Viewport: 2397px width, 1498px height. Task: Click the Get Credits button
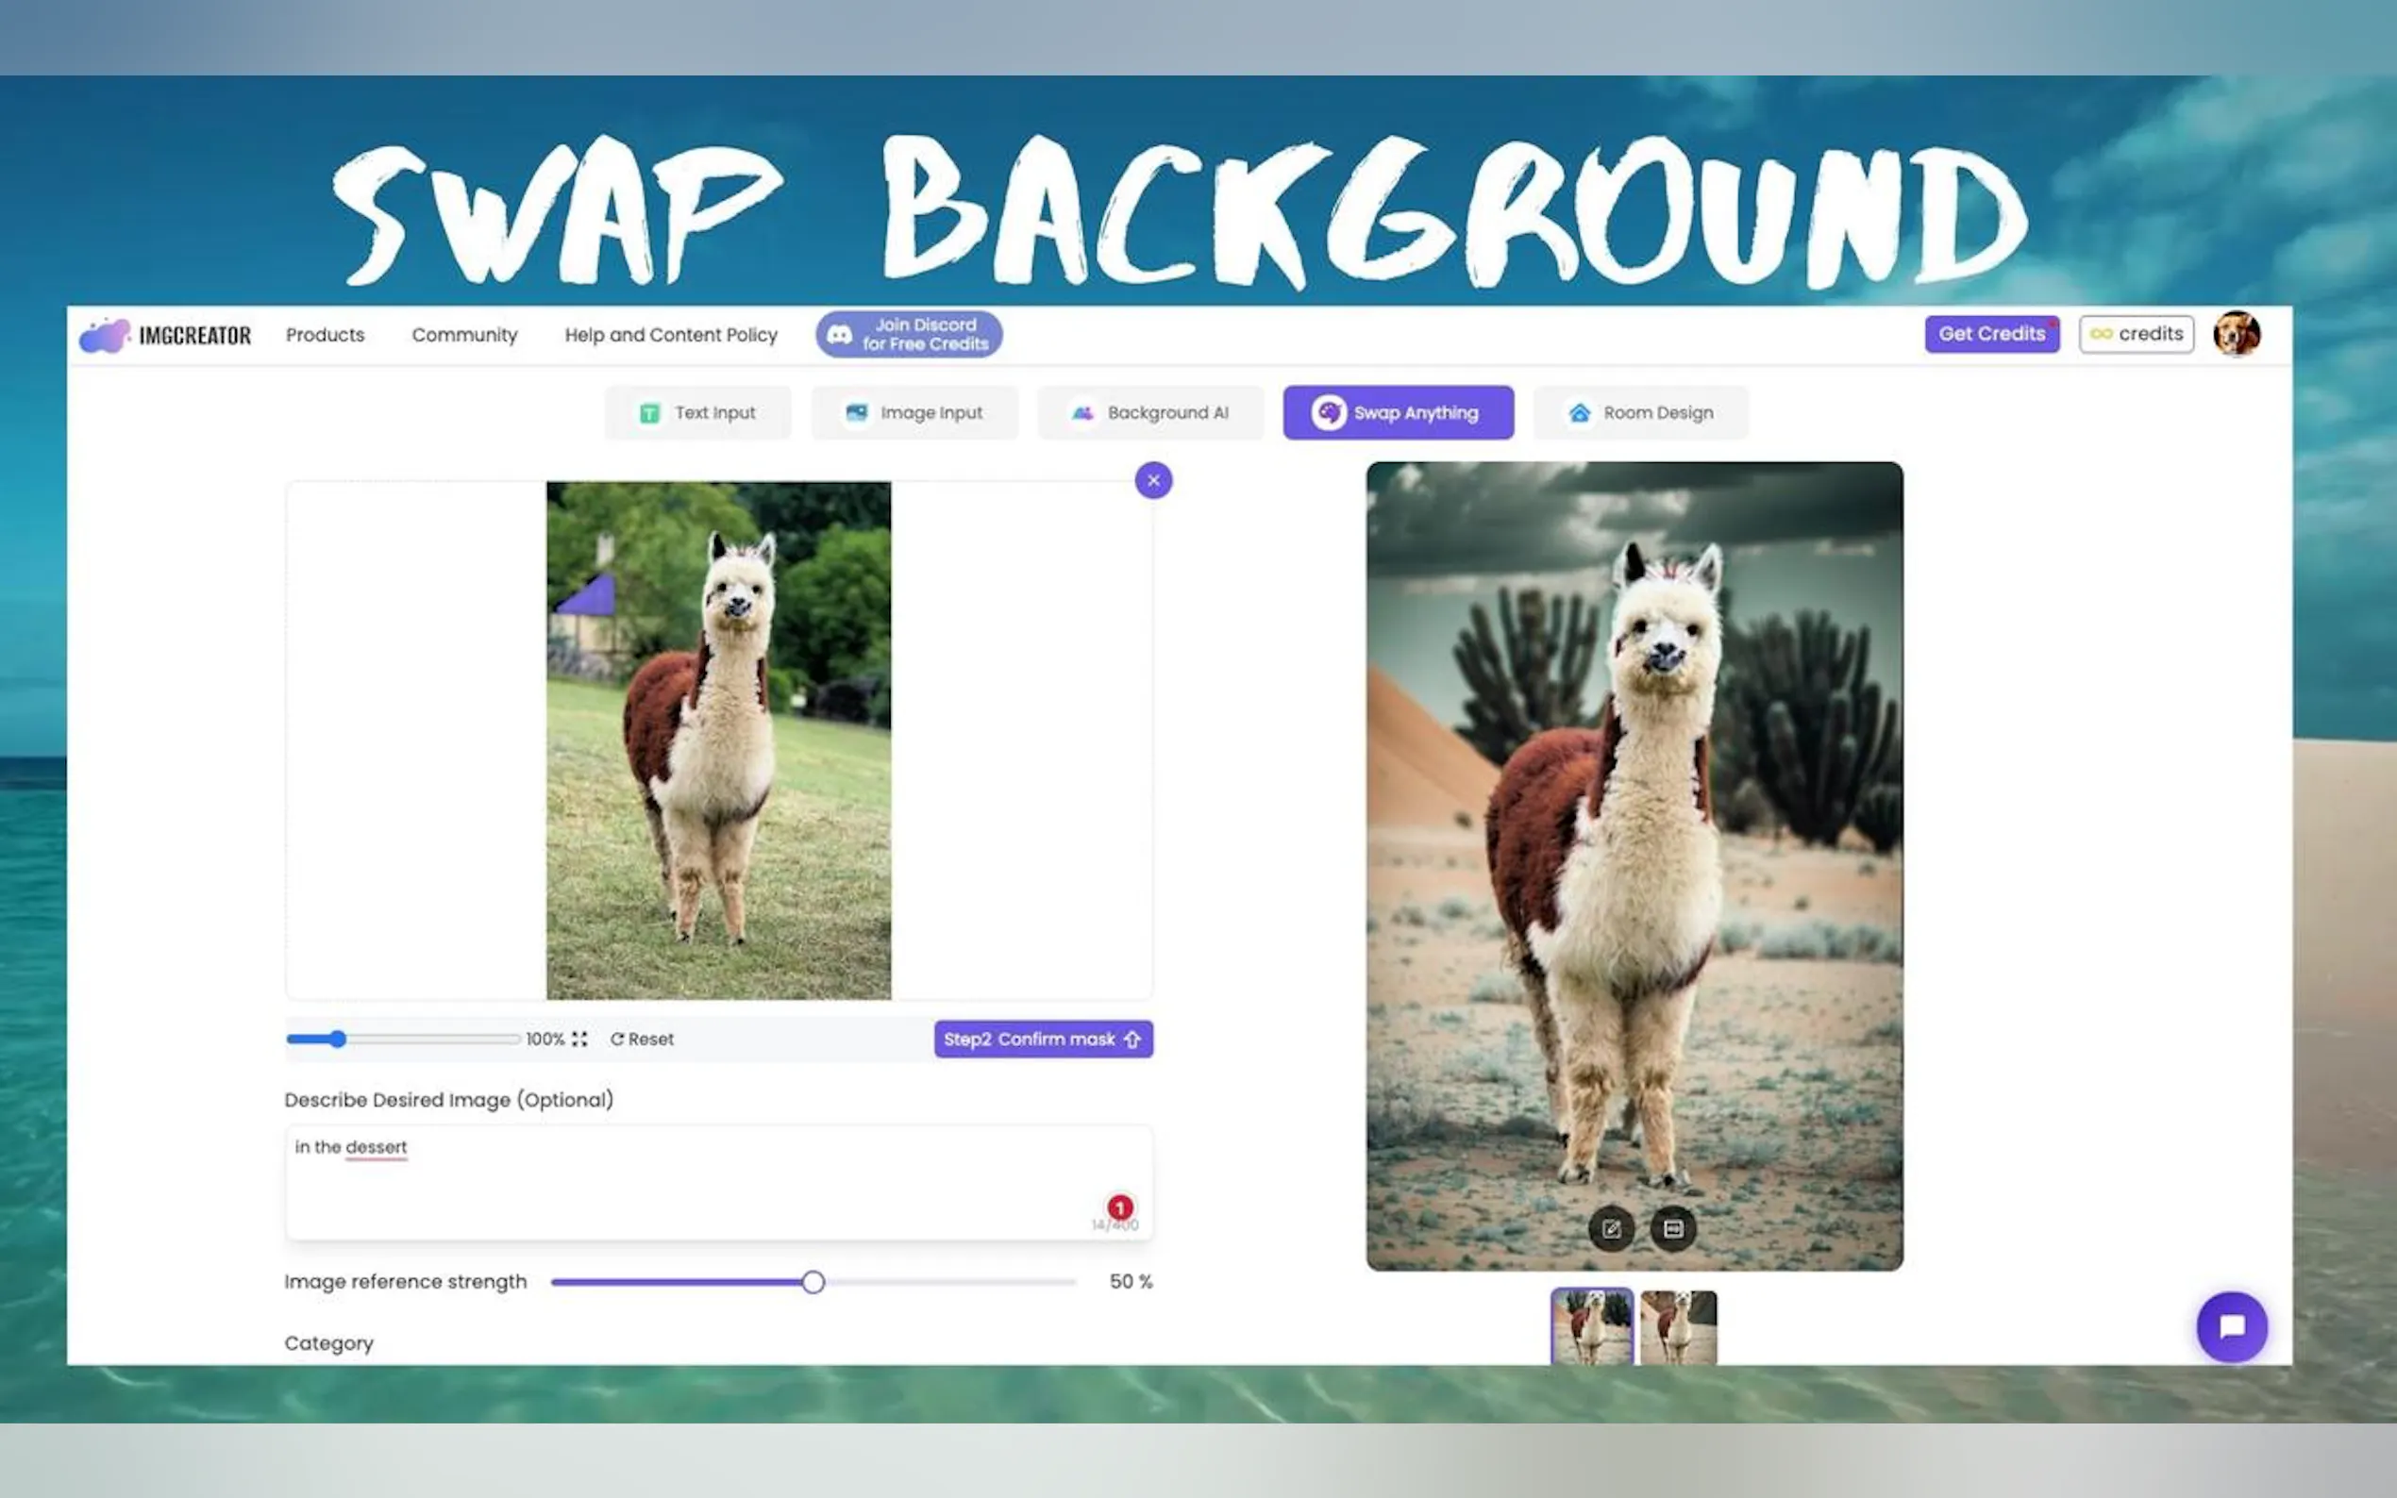point(1992,334)
